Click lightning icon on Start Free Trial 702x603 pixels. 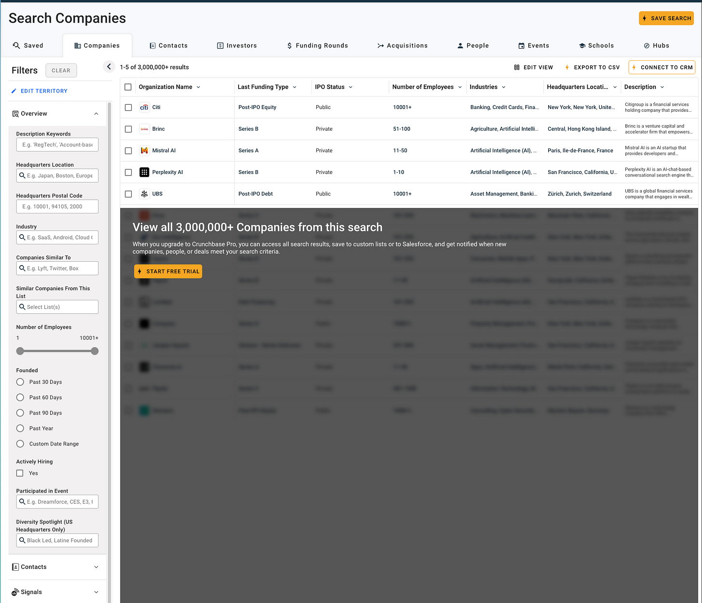click(139, 271)
